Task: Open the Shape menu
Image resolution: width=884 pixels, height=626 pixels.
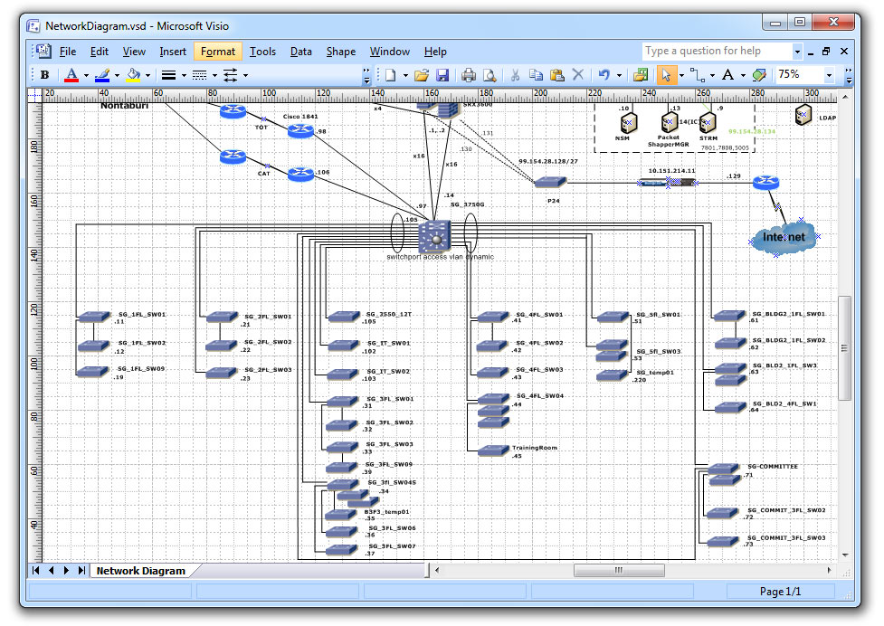Action: click(341, 52)
